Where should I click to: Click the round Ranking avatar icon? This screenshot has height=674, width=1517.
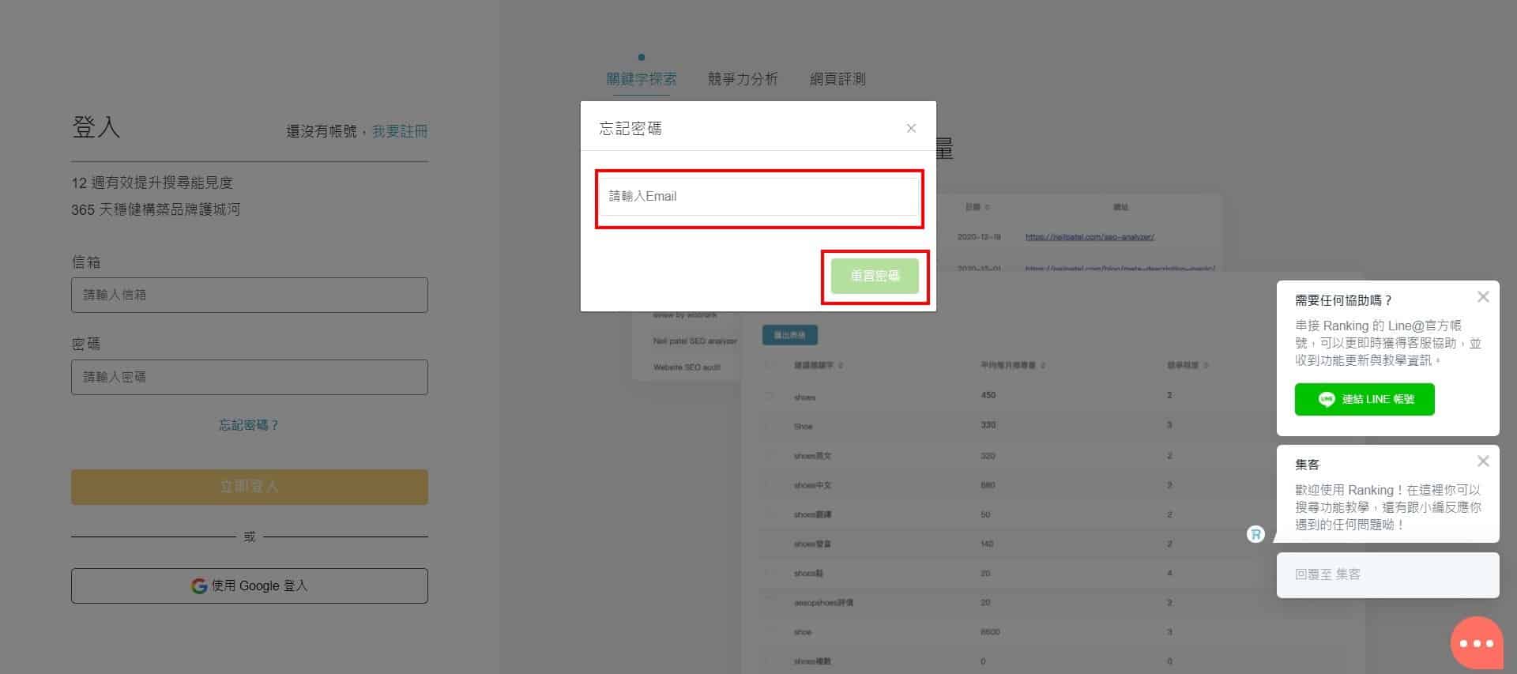[1255, 534]
